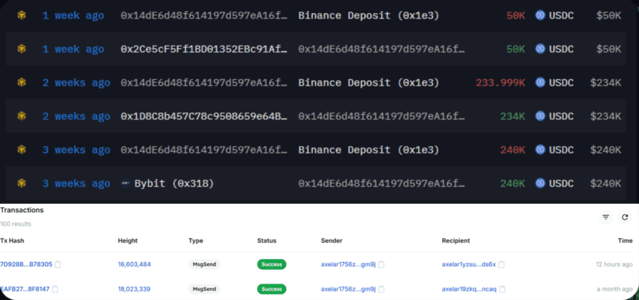Image resolution: width=639 pixels, height=300 pixels.
Task: Click the Recipient column header
Action: [x=455, y=241]
